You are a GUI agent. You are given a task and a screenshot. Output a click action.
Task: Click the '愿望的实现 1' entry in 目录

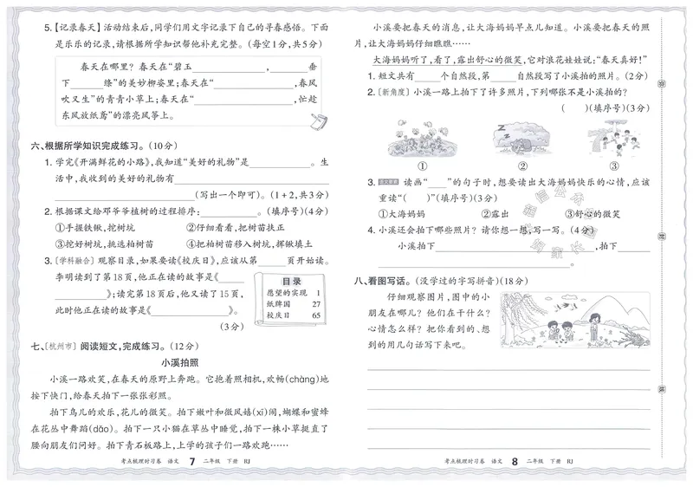(294, 293)
